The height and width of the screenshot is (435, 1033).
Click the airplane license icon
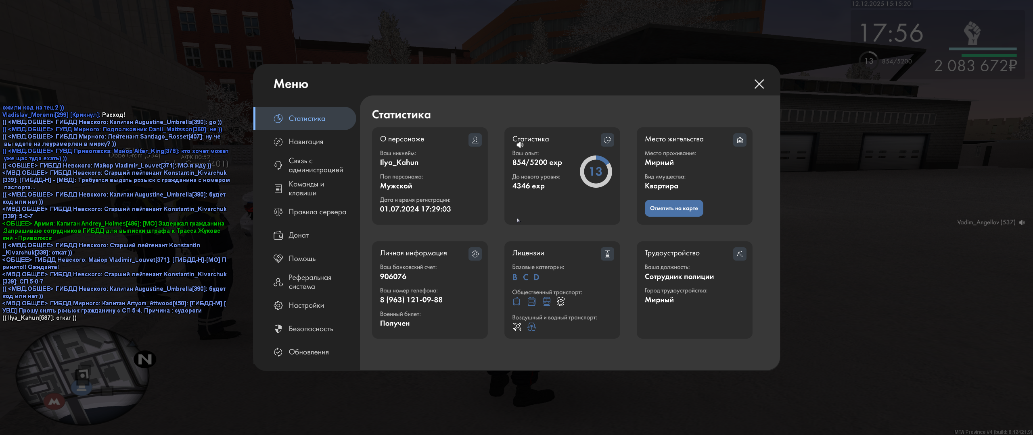pos(517,327)
